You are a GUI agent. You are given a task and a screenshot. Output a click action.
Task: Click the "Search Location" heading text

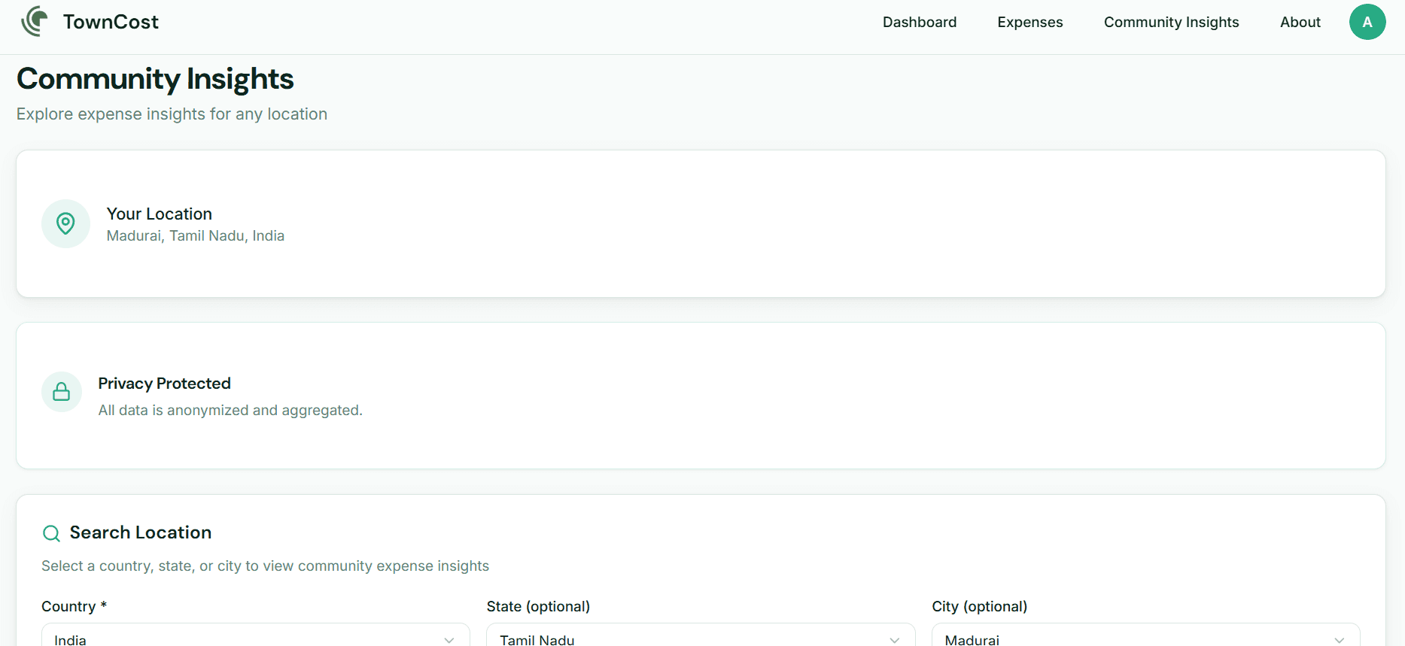(140, 532)
